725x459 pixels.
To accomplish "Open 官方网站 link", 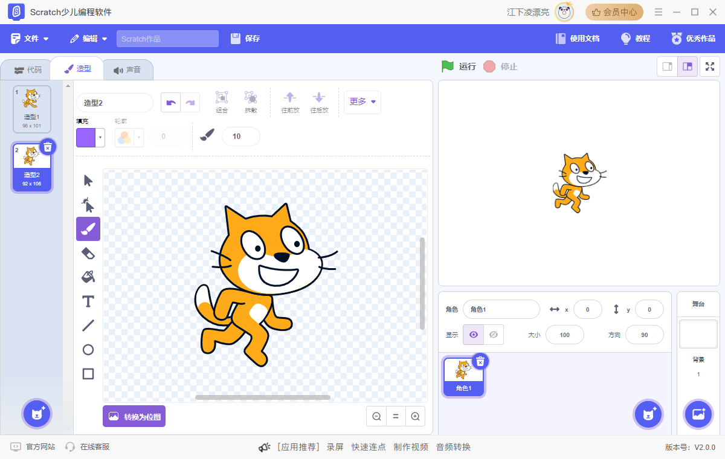I will pos(33,447).
